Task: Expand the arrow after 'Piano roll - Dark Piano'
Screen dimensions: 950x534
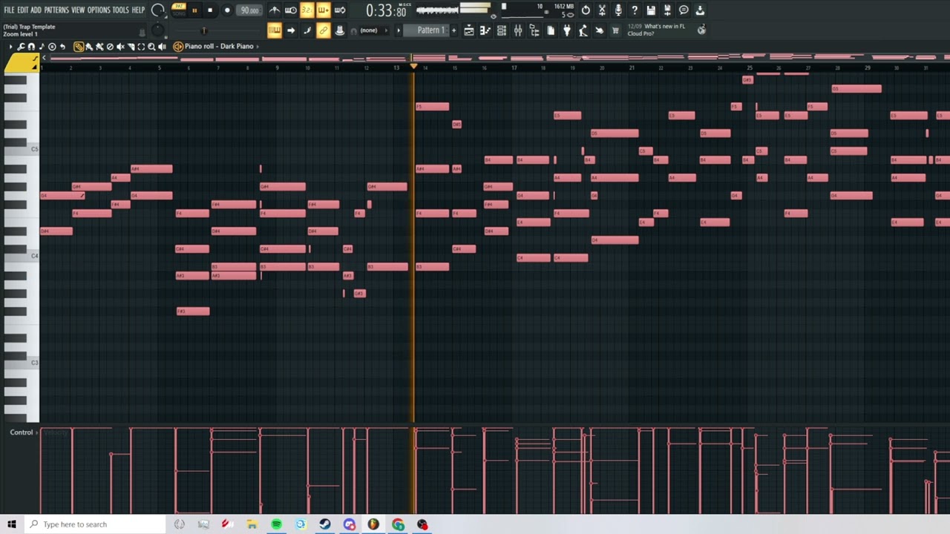Action: click(x=258, y=47)
